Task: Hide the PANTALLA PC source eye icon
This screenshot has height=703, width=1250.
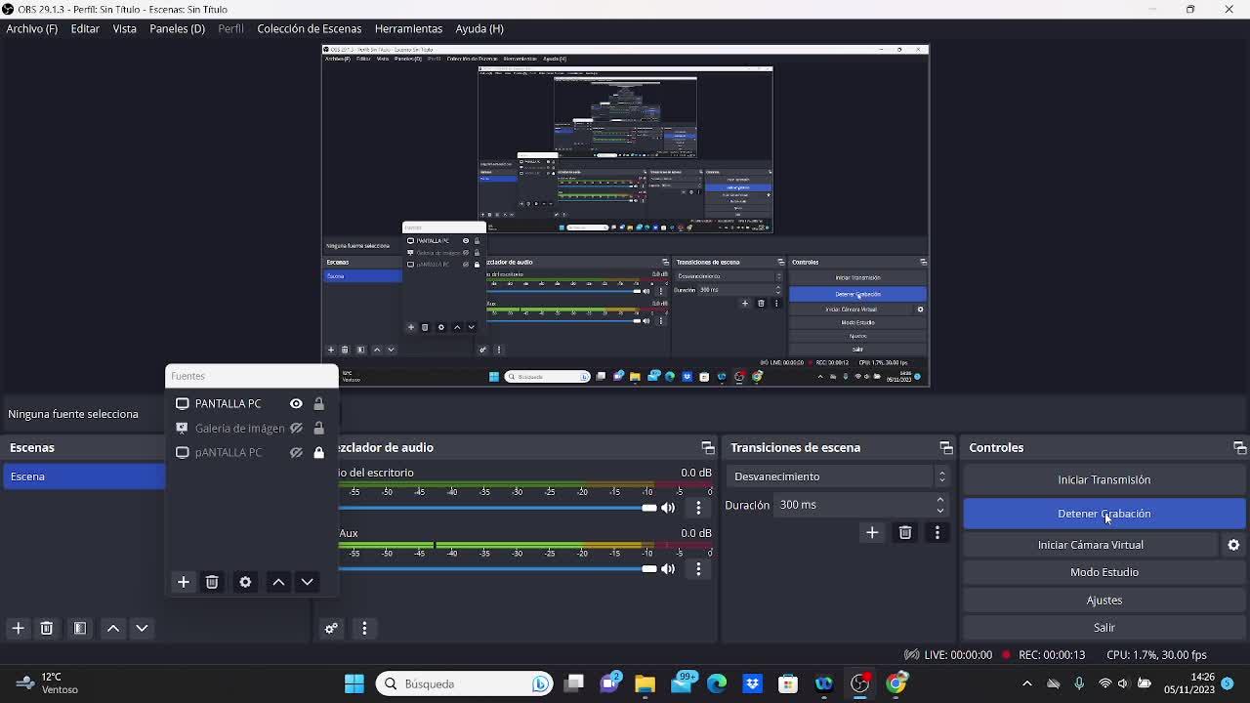Action: pyautogui.click(x=296, y=403)
